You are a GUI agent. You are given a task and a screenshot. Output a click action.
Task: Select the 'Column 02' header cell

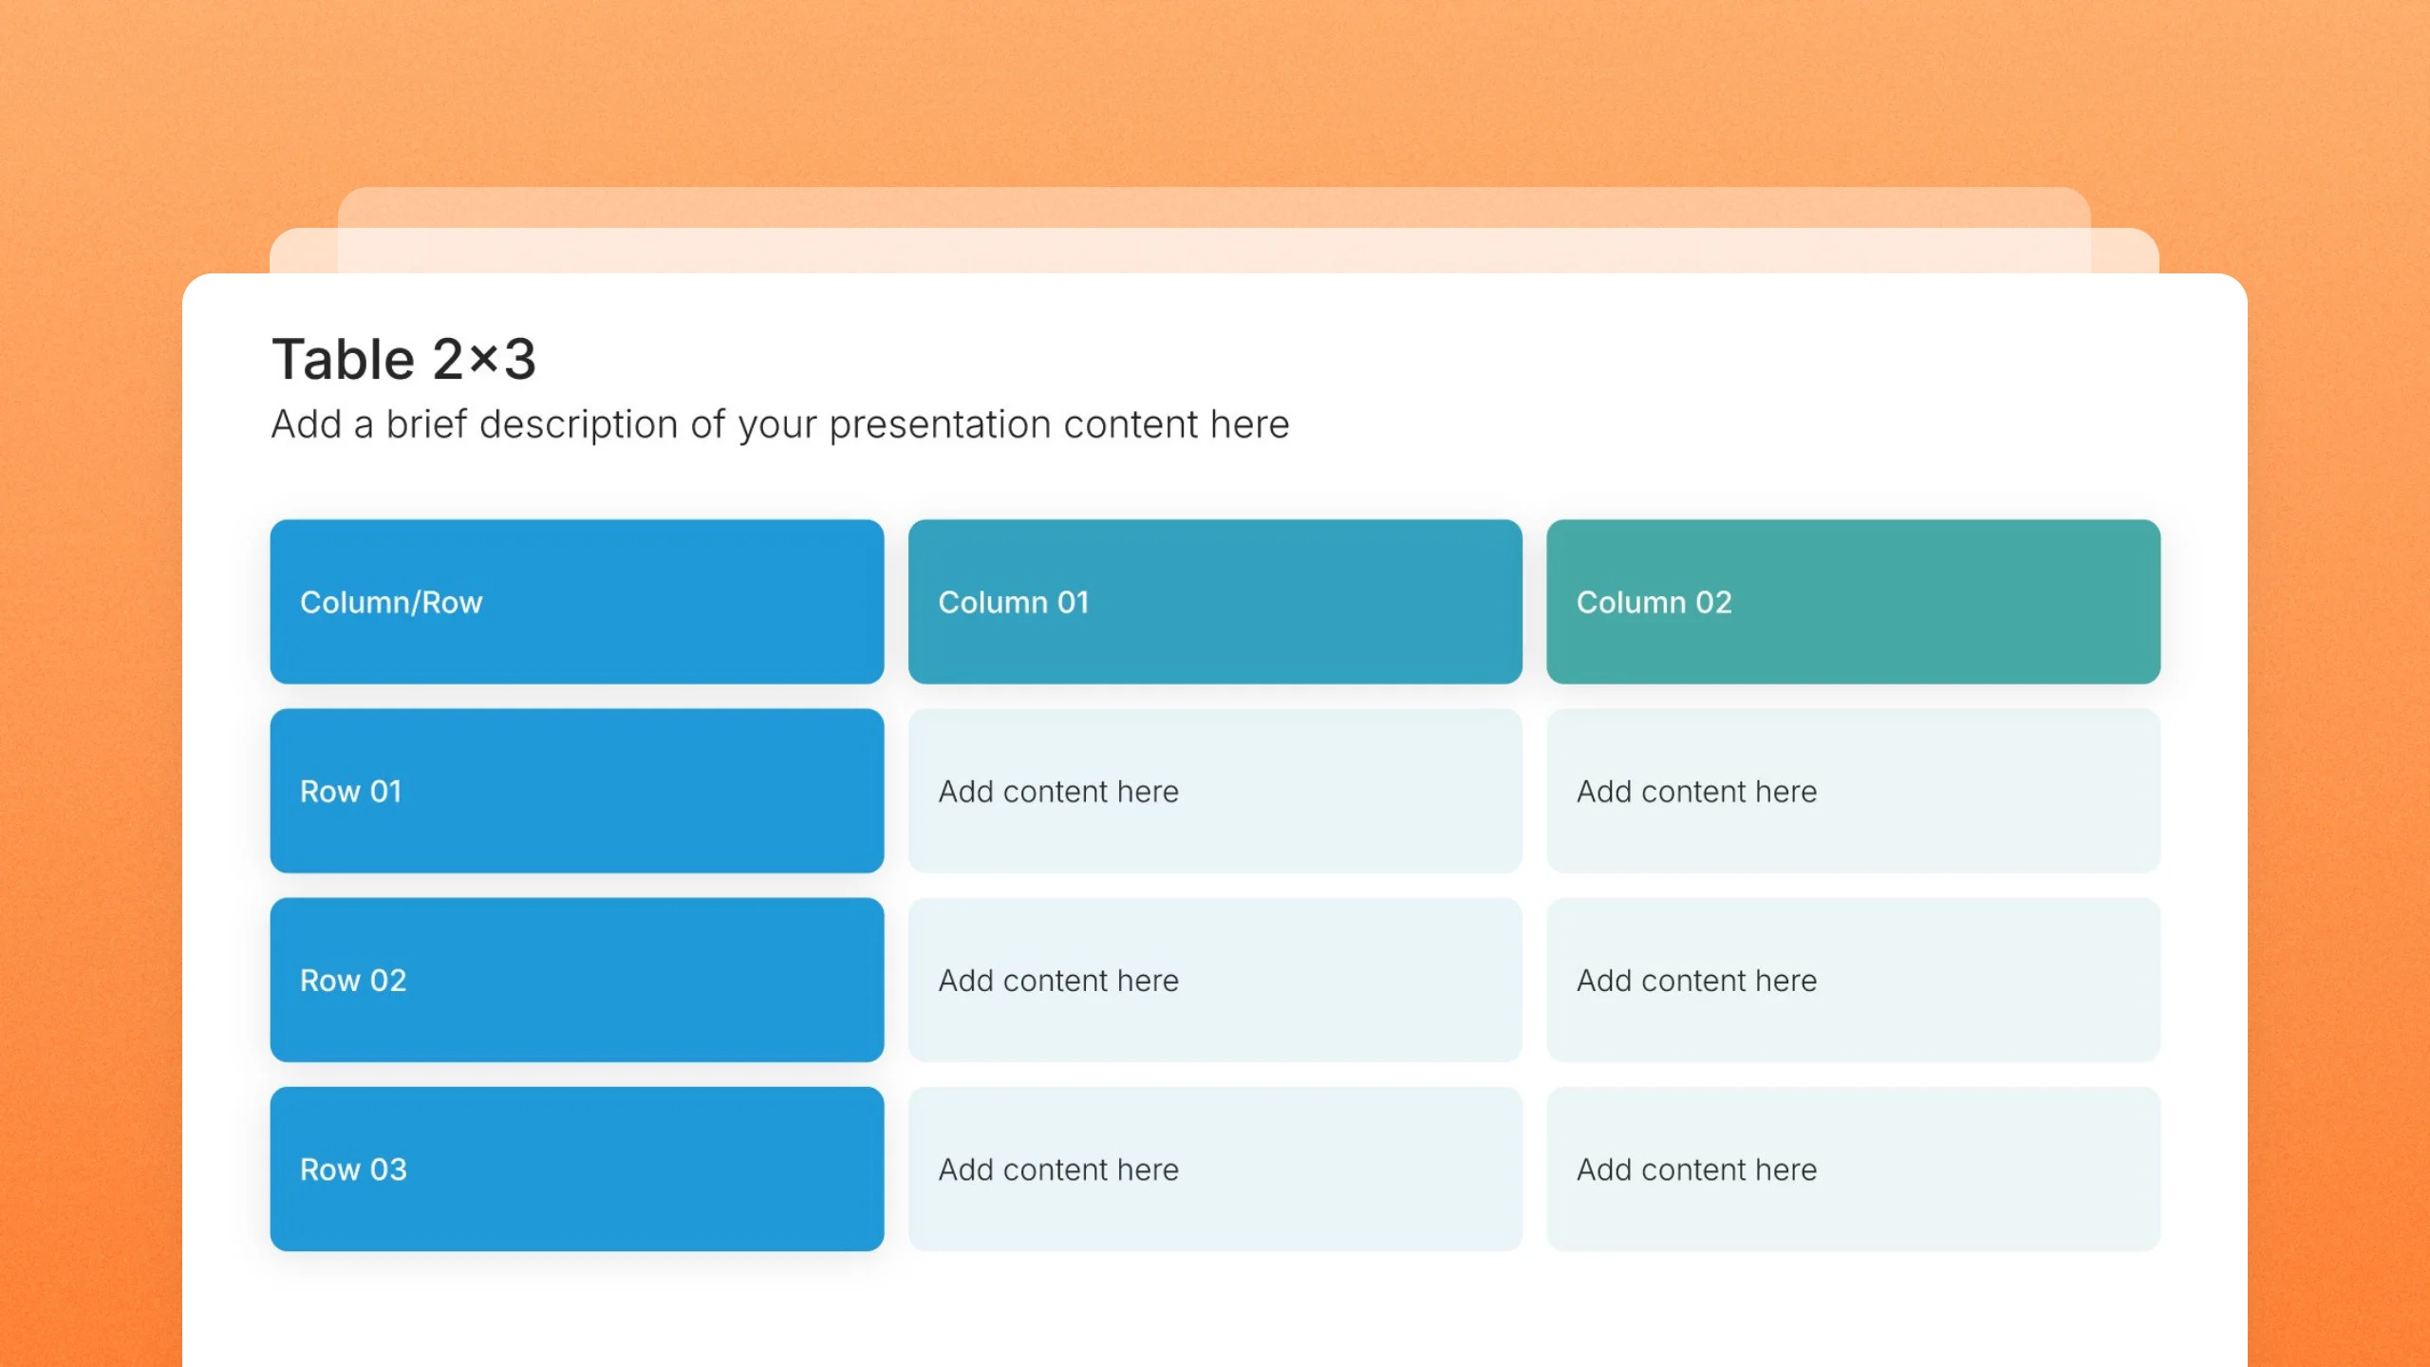click(1854, 602)
